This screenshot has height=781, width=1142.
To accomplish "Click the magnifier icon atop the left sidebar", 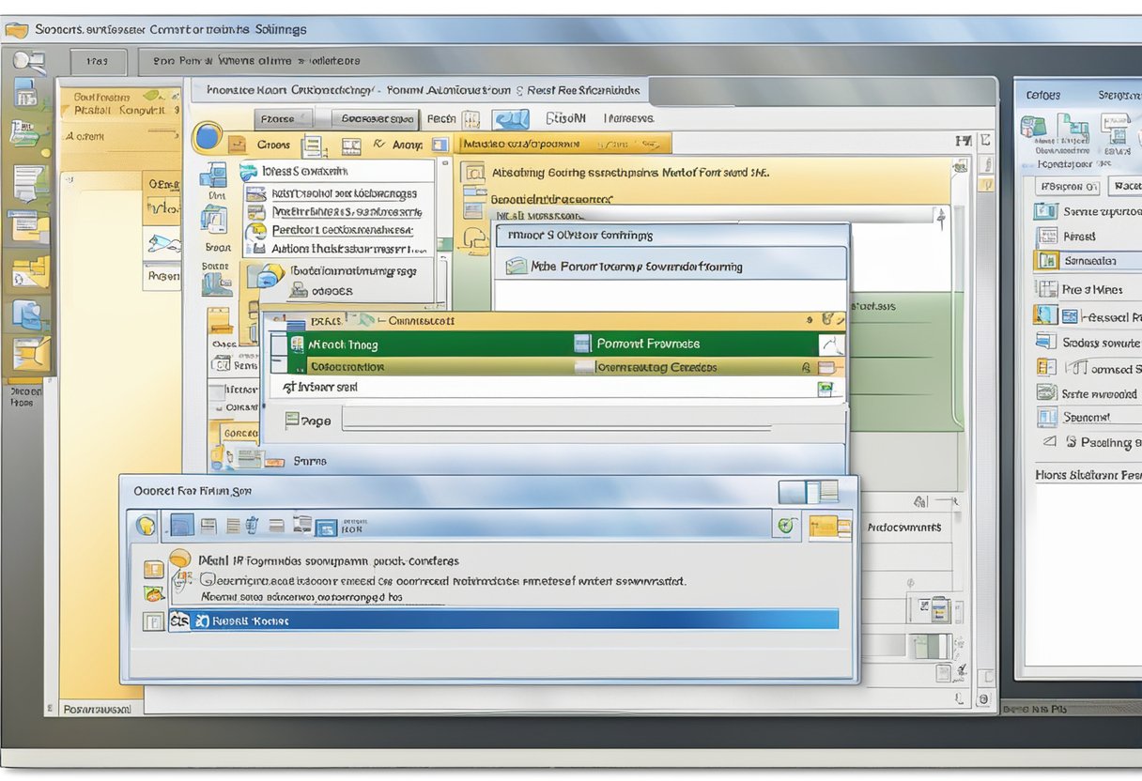I will click(28, 63).
